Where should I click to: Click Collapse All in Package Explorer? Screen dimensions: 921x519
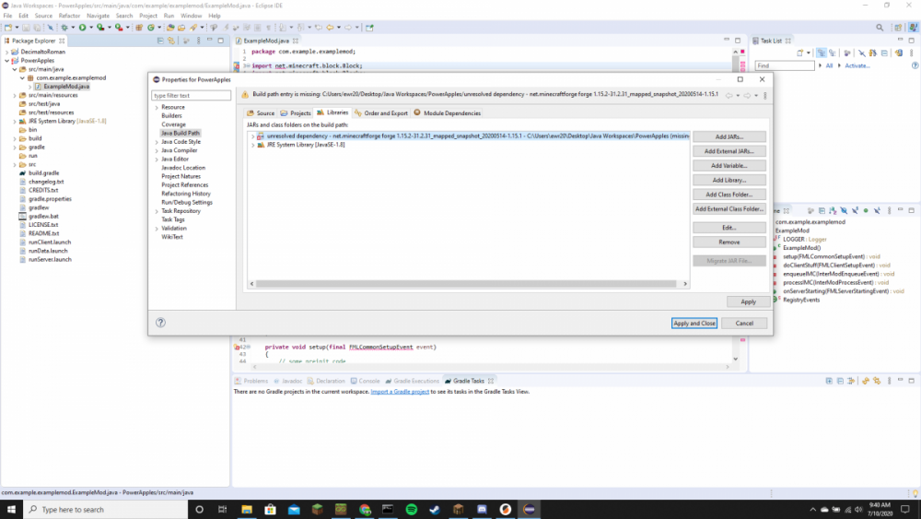(x=160, y=41)
